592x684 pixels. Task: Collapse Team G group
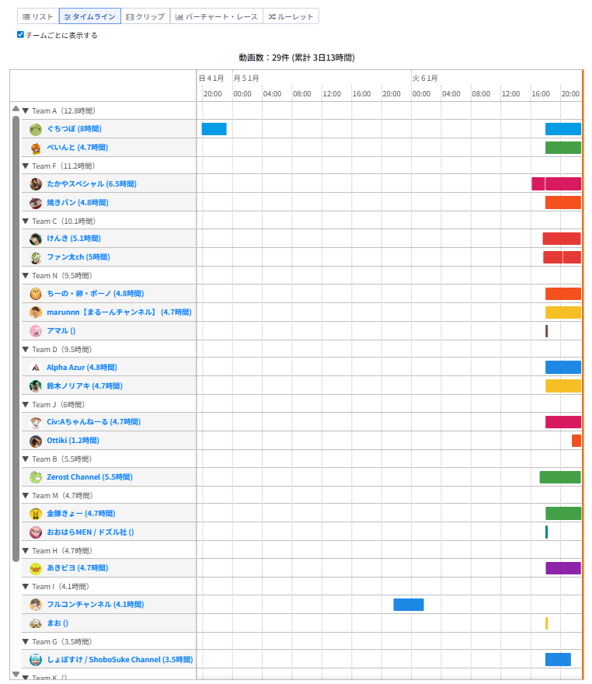(x=26, y=642)
